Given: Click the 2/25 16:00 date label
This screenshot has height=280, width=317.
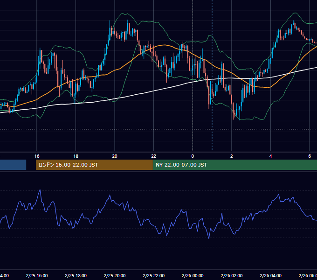Looking at the screenshot, I should (37, 275).
